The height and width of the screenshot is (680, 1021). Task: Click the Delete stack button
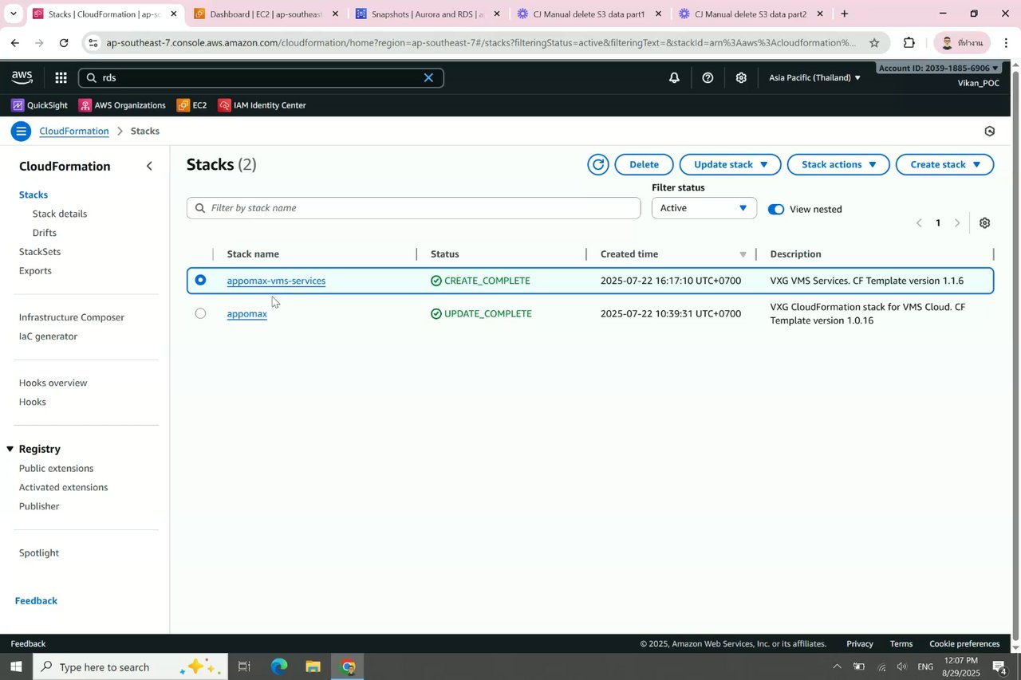pos(644,164)
